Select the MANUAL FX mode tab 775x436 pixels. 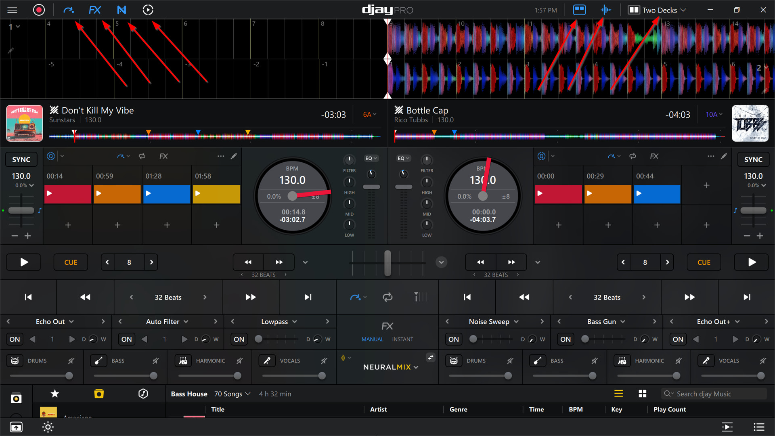(372, 339)
